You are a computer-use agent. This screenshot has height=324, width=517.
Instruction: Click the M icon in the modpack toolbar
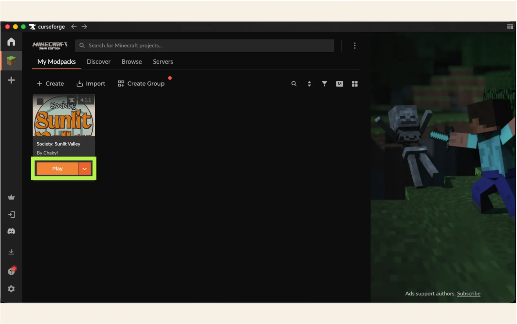pos(339,84)
